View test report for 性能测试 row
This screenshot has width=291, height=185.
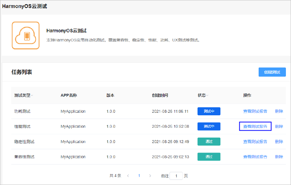[255, 126]
